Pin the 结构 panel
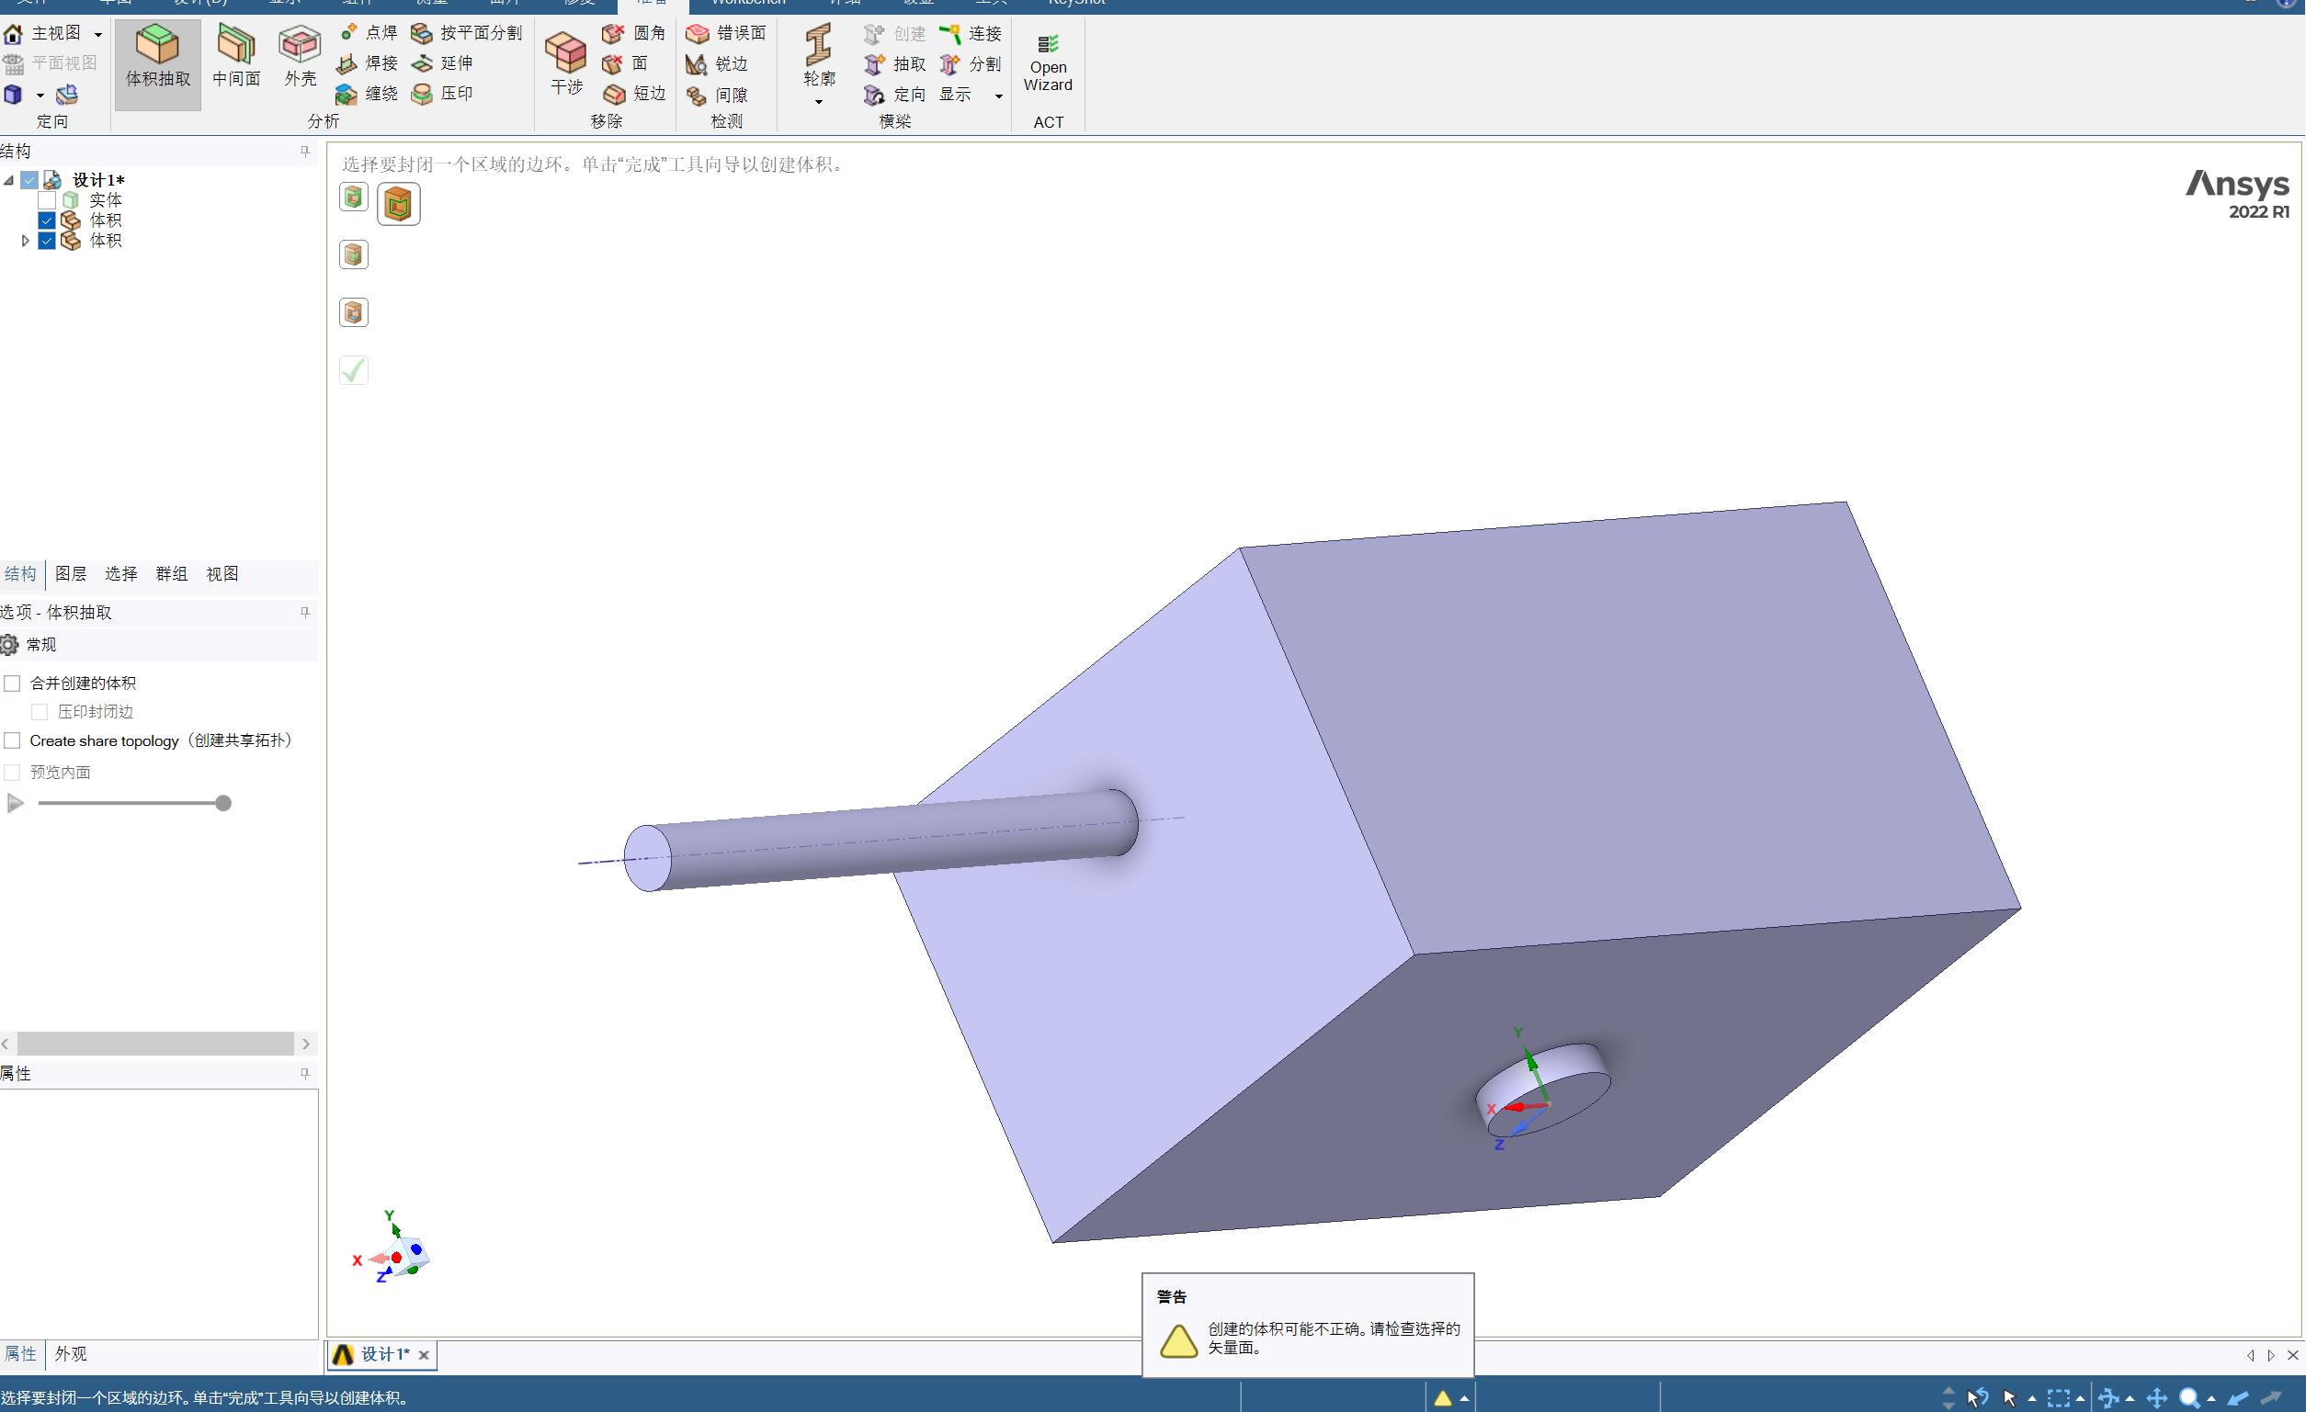 (x=305, y=151)
